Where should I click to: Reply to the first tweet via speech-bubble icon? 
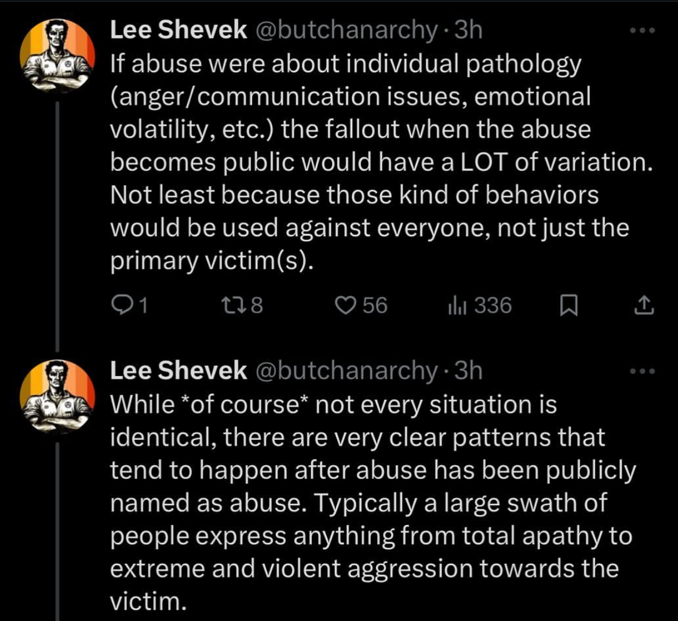coord(120,305)
